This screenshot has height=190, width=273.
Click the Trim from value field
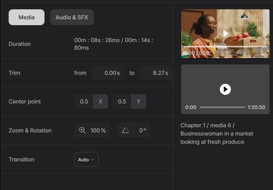coord(108,73)
